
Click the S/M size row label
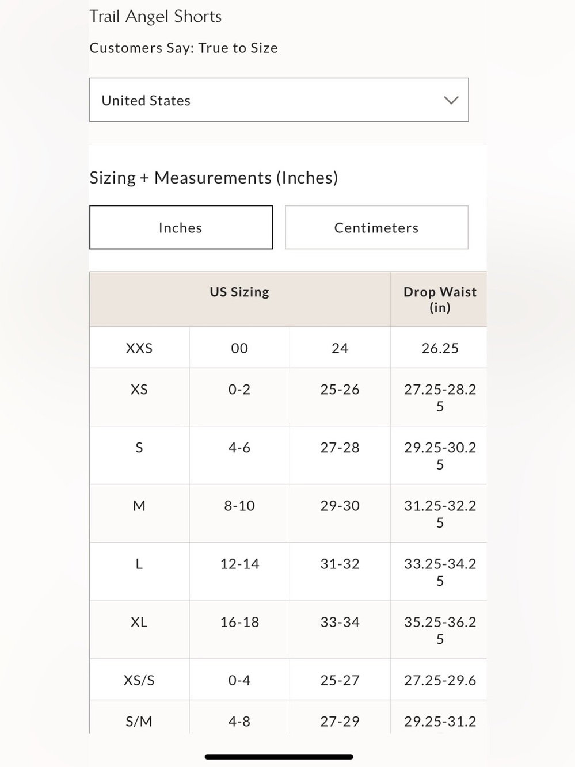tap(139, 721)
